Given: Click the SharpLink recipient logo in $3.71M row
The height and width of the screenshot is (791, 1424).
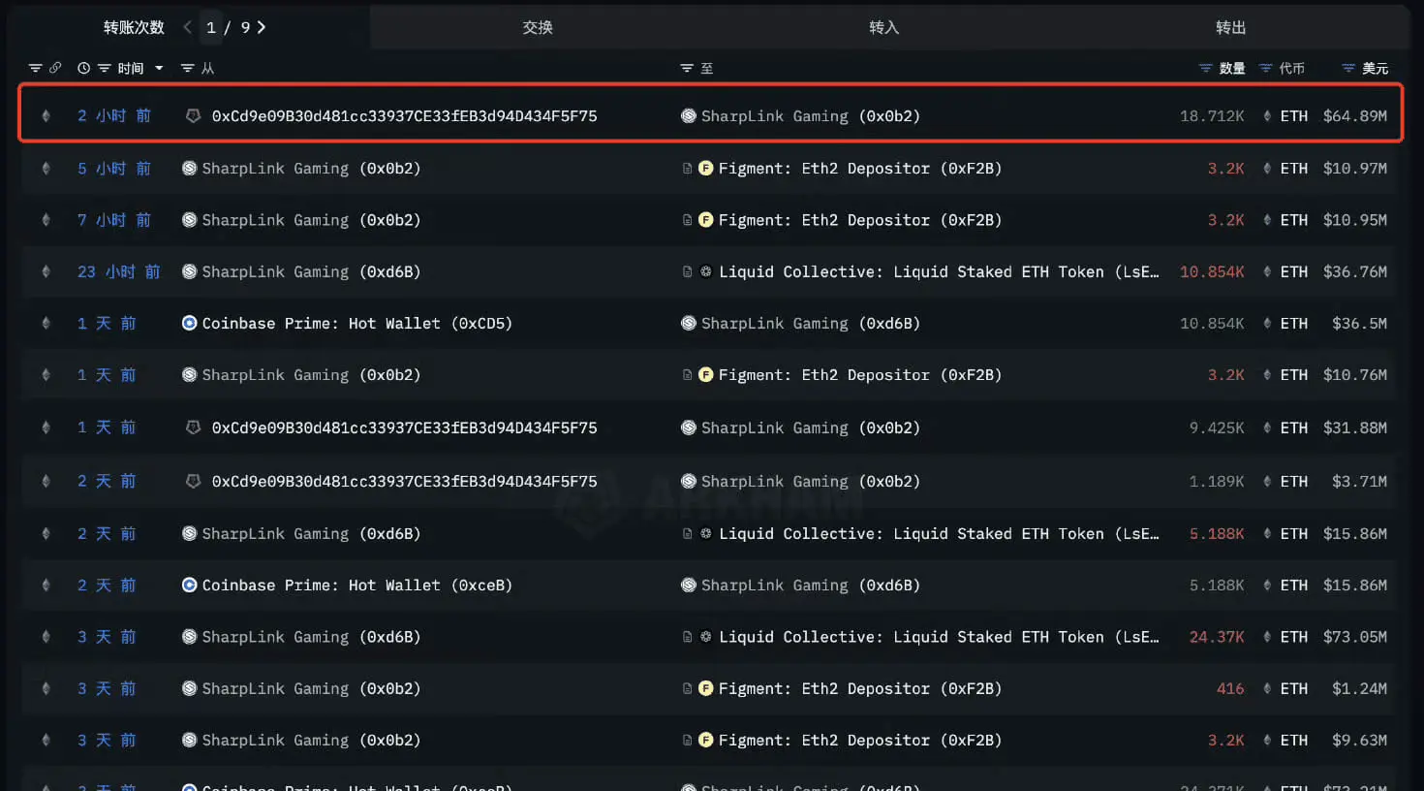Looking at the screenshot, I should pos(689,481).
